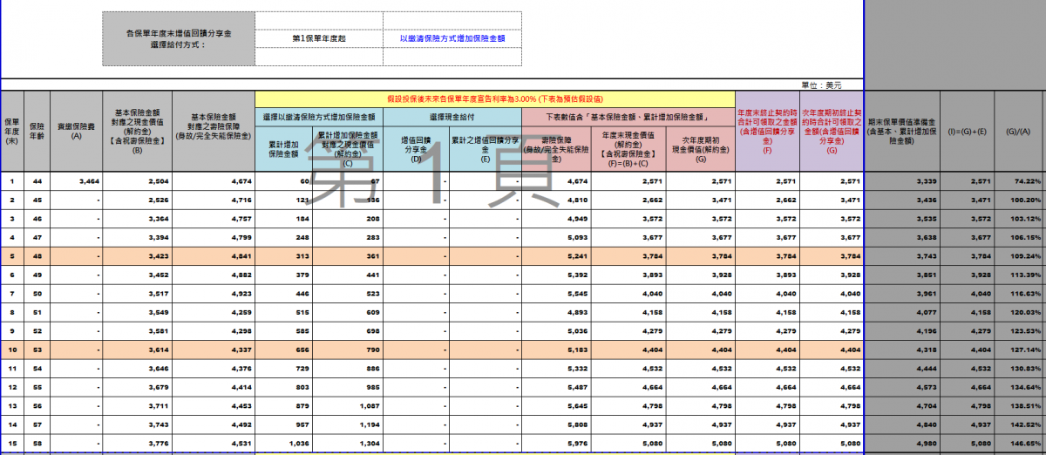Select the 累計之增值回饋分享金 (E) header
The height and width of the screenshot is (455, 1046).
(x=486, y=148)
